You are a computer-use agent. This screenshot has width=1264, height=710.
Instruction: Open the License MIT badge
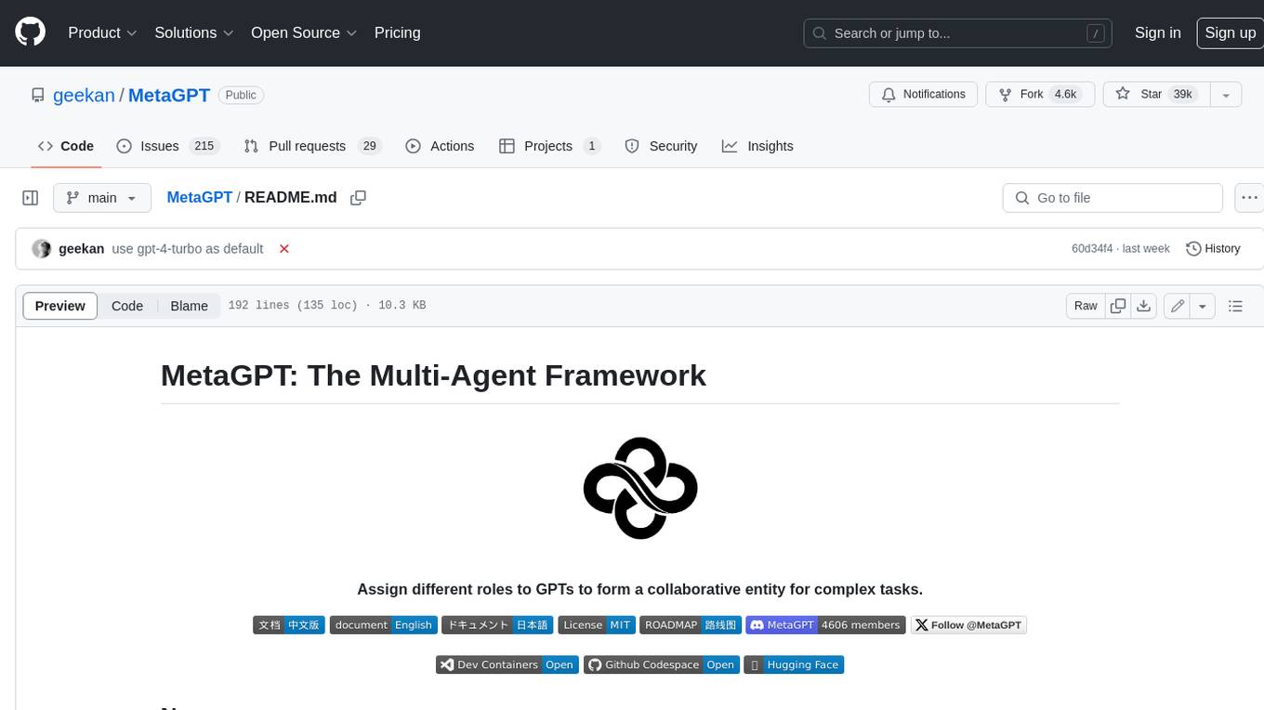pos(597,625)
